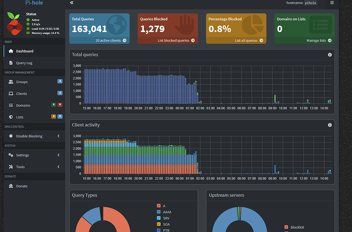The height and width of the screenshot is (232, 352).
Task: Toggle the blocklist upstream server checkbox
Action: (286, 227)
